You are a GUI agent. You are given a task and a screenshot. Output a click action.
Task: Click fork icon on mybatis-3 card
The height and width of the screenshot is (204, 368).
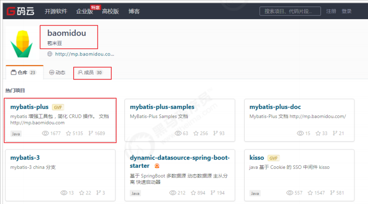point(99,192)
